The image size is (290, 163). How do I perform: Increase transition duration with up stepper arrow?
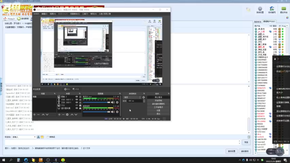(144, 100)
